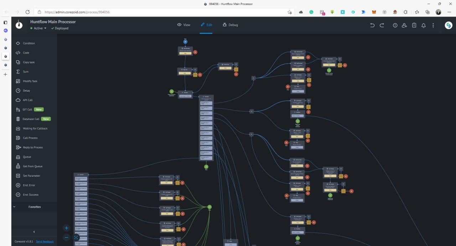Select the Code node tool
456x246 pixels.
(18, 53)
